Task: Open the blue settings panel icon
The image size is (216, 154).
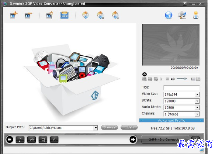Action: 64,15
